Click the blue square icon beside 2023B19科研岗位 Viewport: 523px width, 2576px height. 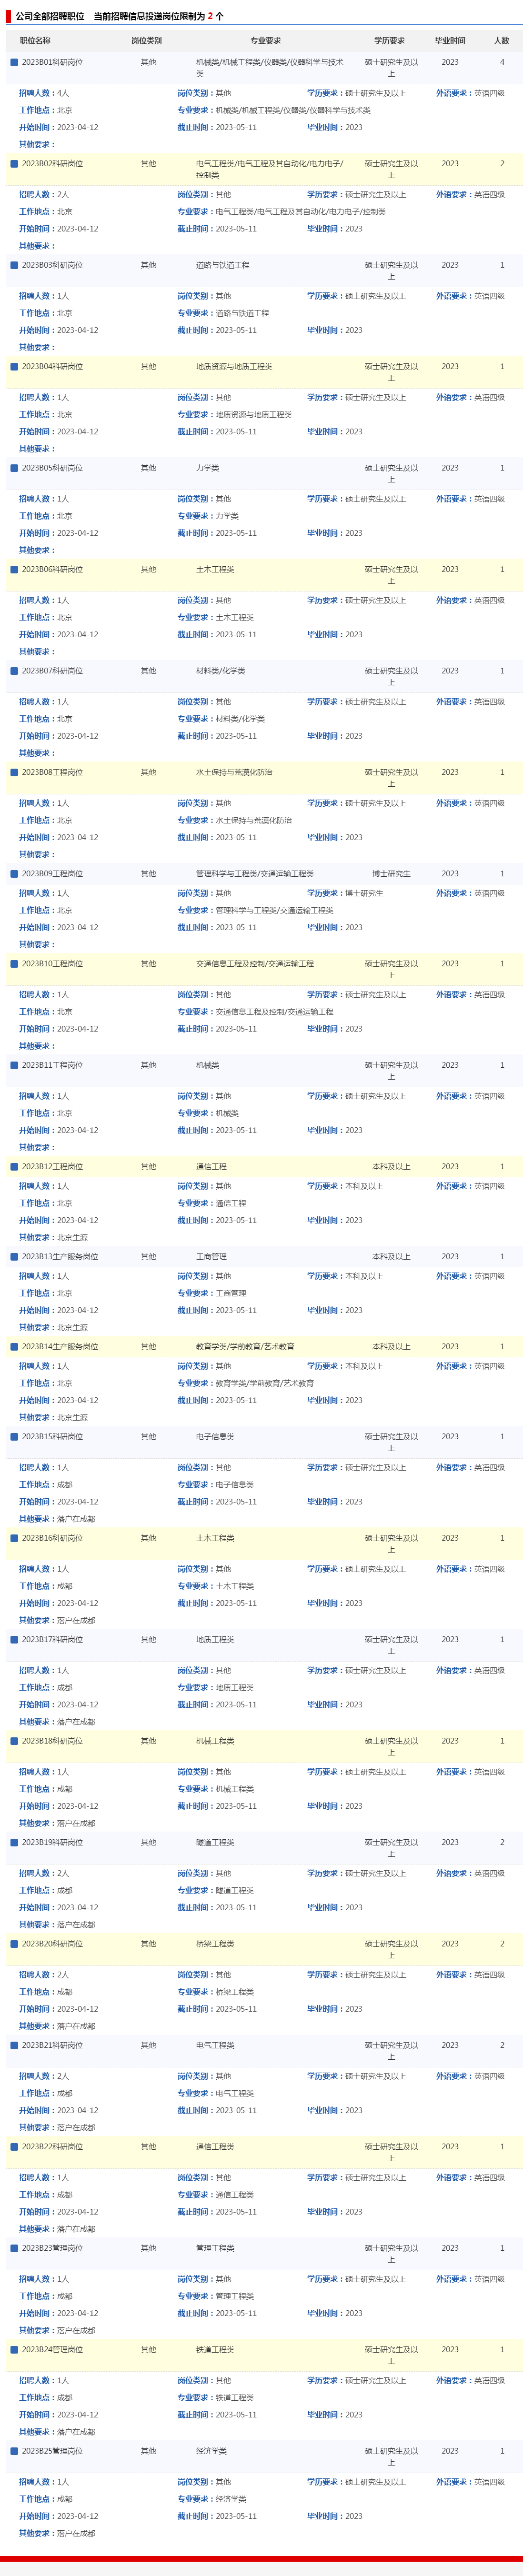pos(14,1842)
